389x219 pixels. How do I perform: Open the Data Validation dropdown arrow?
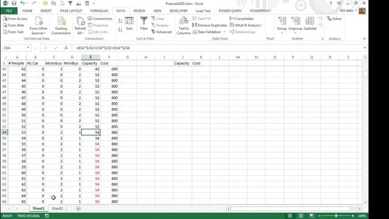pyautogui.click(x=224, y=32)
